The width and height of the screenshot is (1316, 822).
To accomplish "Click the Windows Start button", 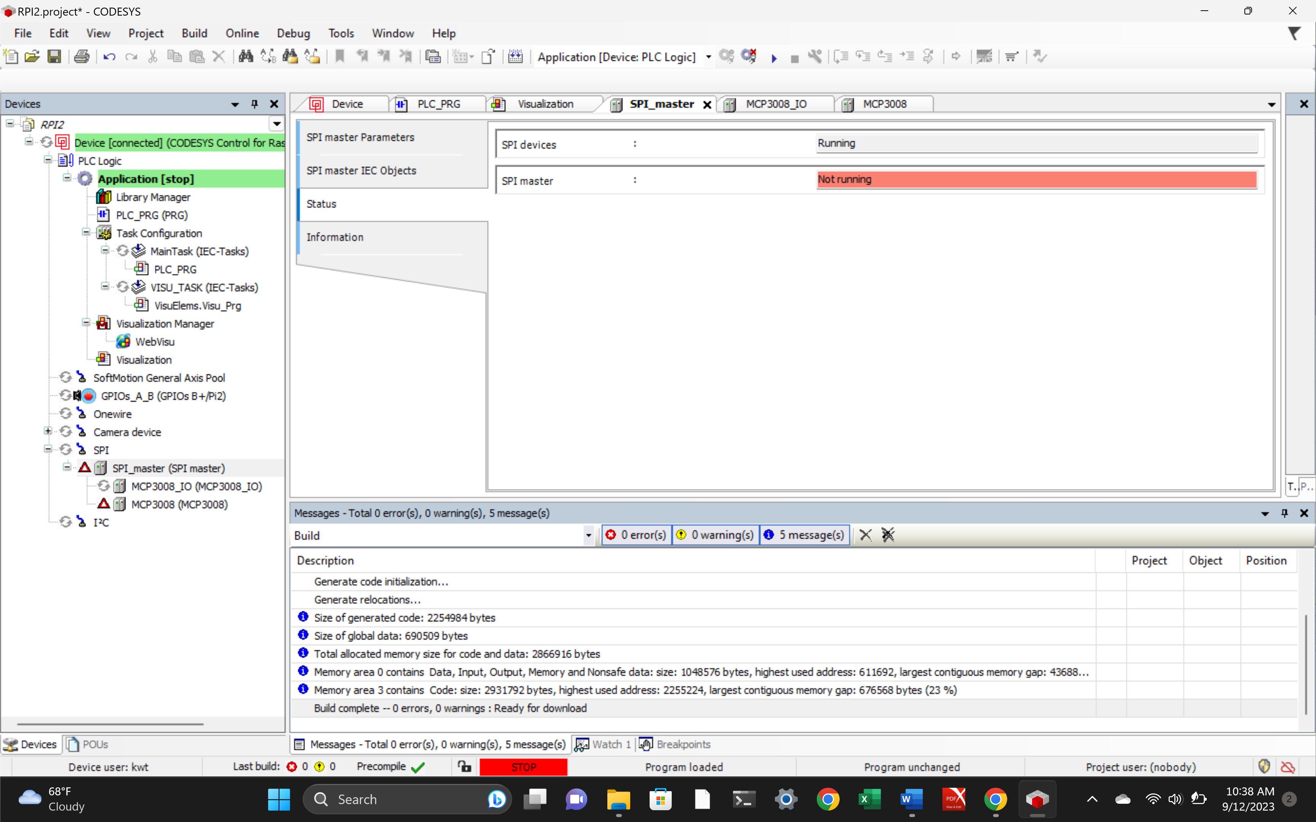I will pyautogui.click(x=279, y=799).
